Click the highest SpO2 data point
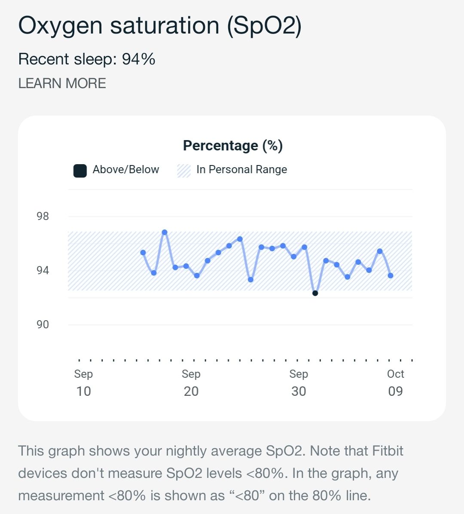 pos(165,231)
